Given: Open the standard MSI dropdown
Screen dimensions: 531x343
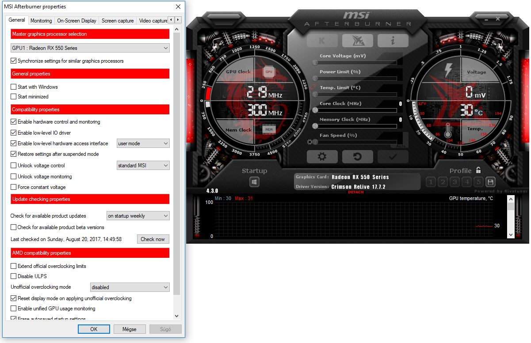Looking at the screenshot, I should (x=143, y=166).
